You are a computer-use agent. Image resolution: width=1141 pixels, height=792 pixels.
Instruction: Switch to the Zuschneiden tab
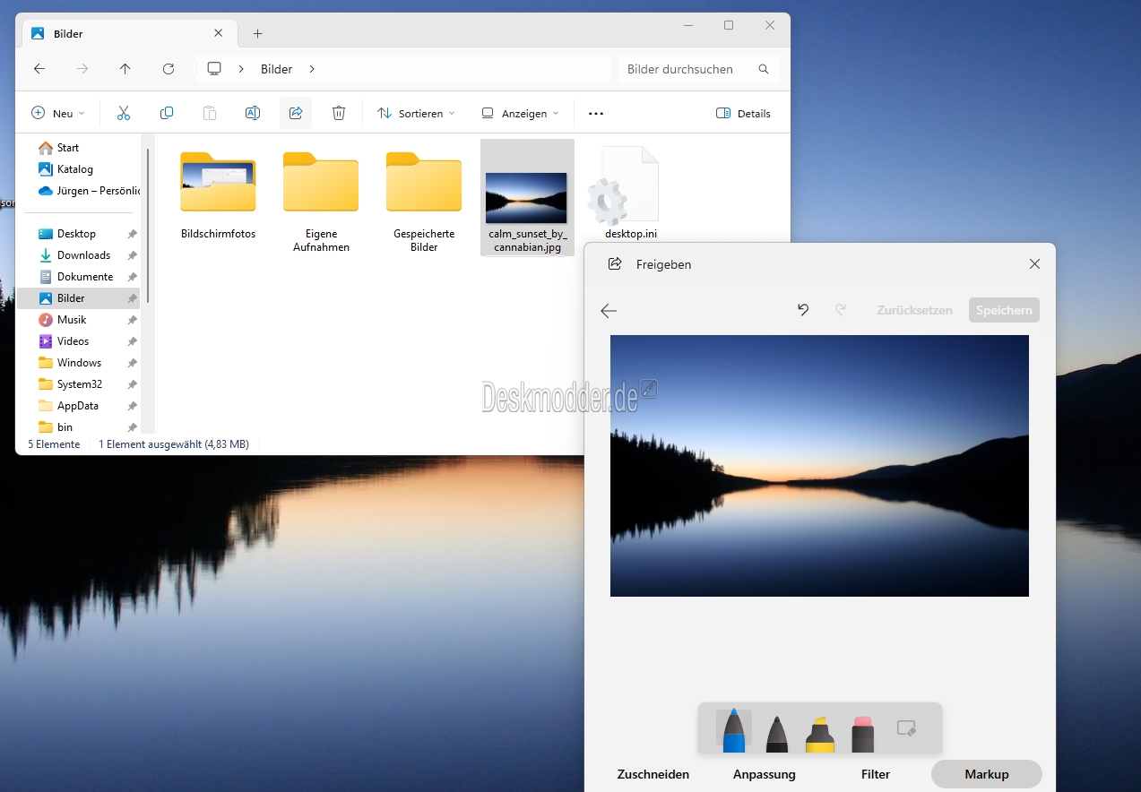[x=653, y=774]
